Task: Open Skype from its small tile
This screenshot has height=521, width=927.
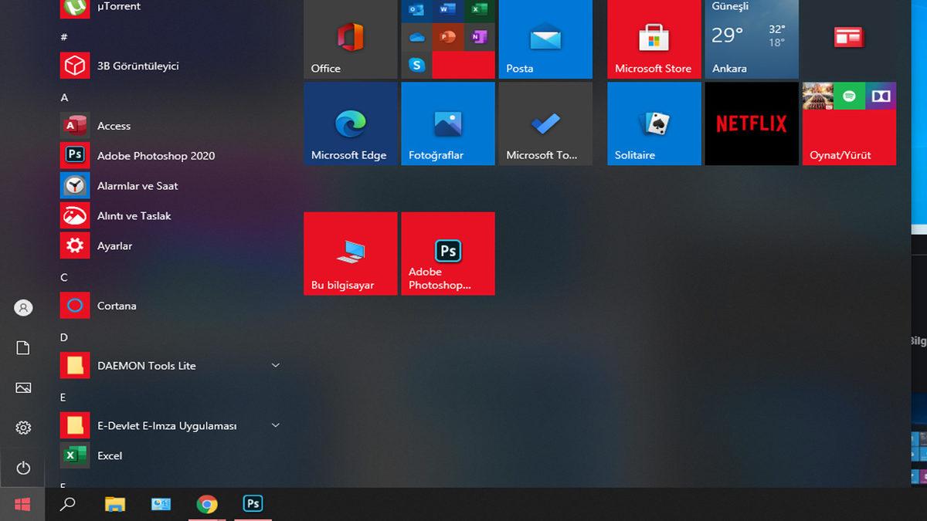Action: click(417, 65)
